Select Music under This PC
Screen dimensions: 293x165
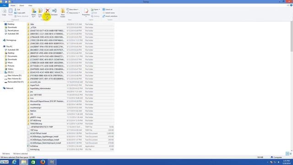click(x=9, y=63)
